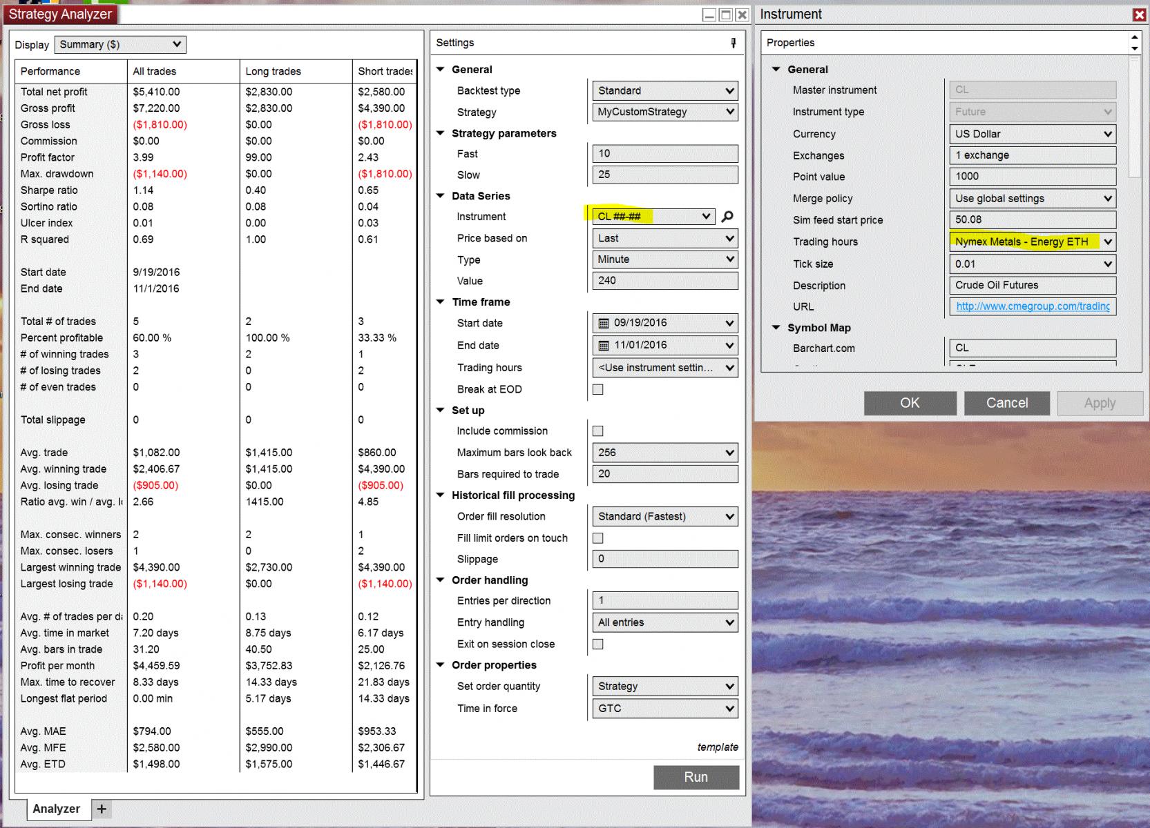Open the Display Summary ($) dropdown
This screenshot has height=828, width=1150.
pos(120,44)
